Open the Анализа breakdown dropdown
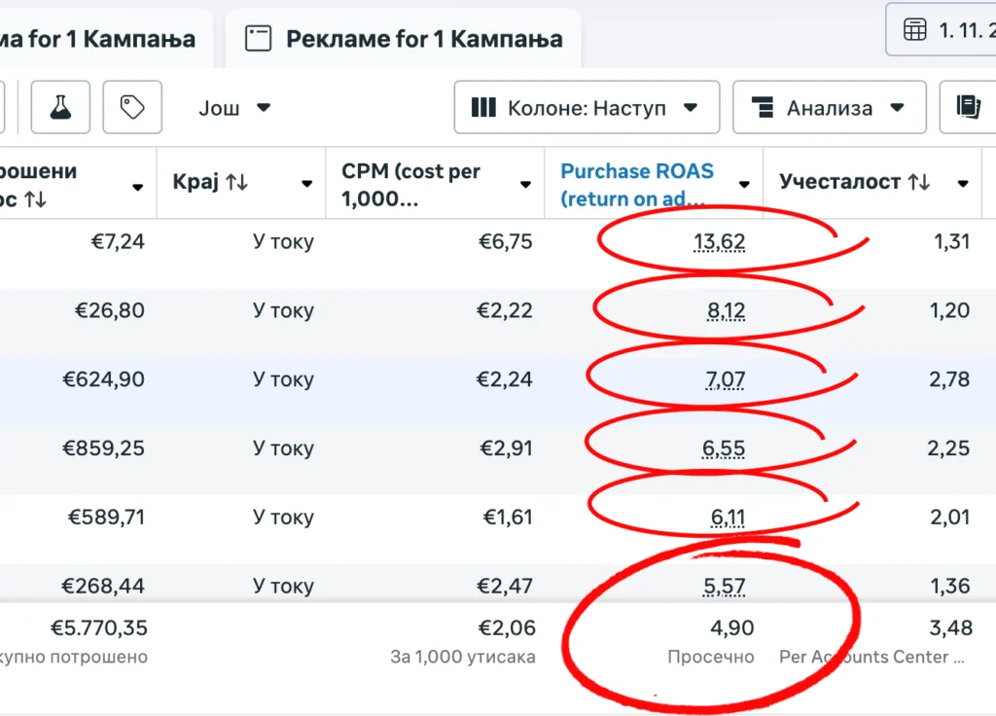 829,108
